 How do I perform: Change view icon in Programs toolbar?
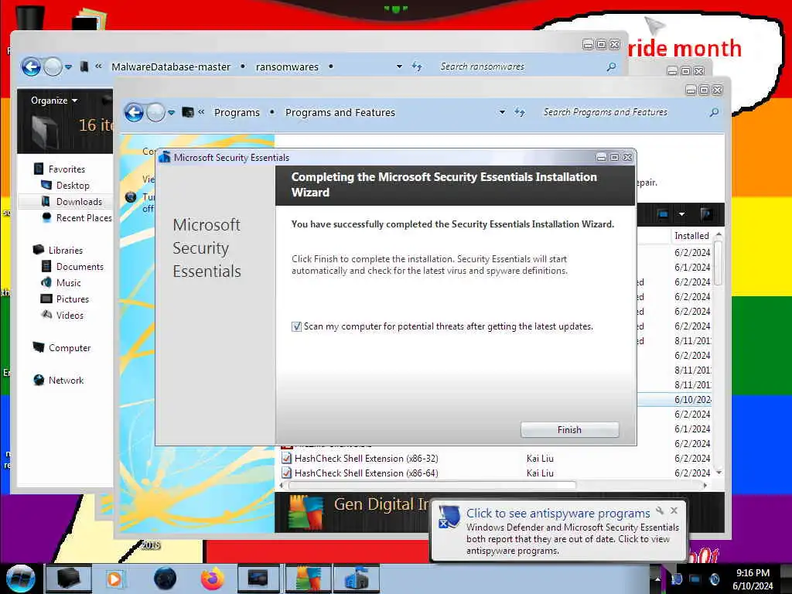click(x=663, y=214)
